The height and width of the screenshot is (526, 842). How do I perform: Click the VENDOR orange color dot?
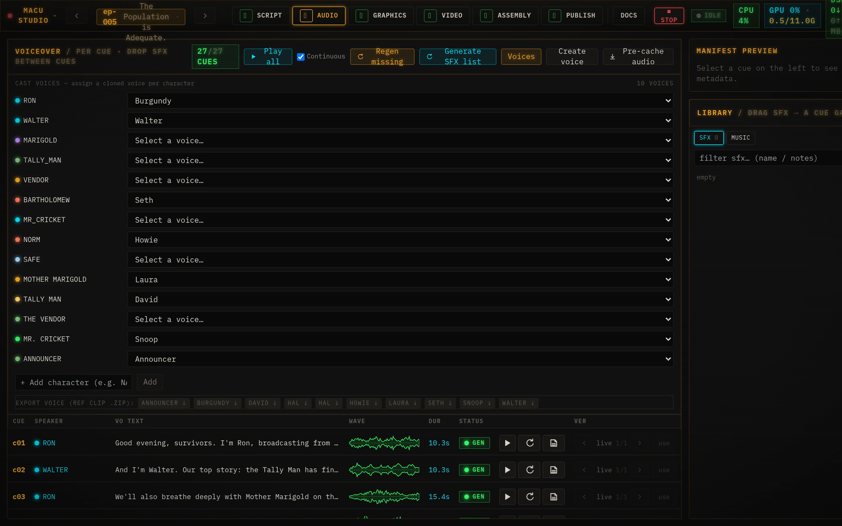[18, 180]
